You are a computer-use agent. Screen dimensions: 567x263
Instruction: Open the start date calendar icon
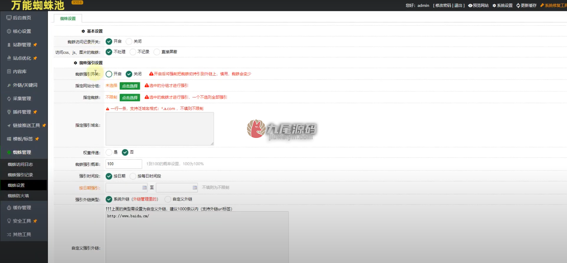pyautogui.click(x=144, y=188)
